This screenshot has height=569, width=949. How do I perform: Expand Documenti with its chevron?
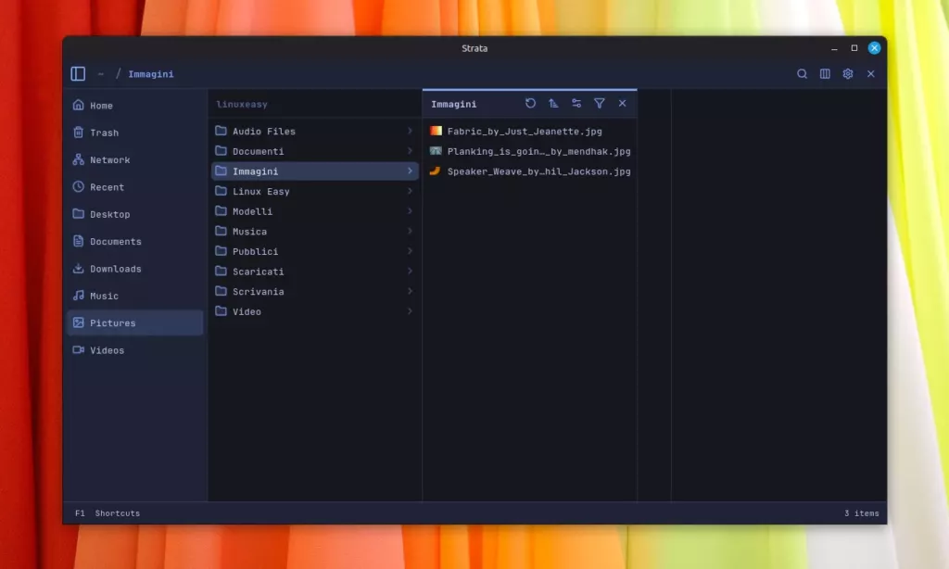click(x=410, y=151)
